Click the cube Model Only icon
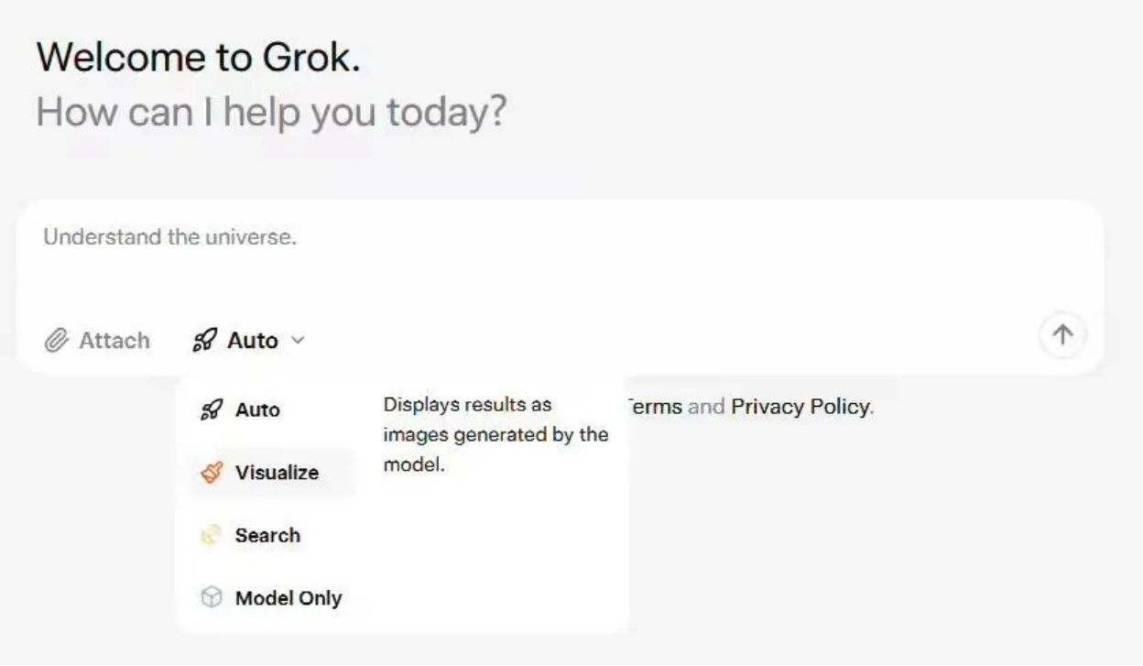The image size is (1143, 666). click(x=212, y=598)
